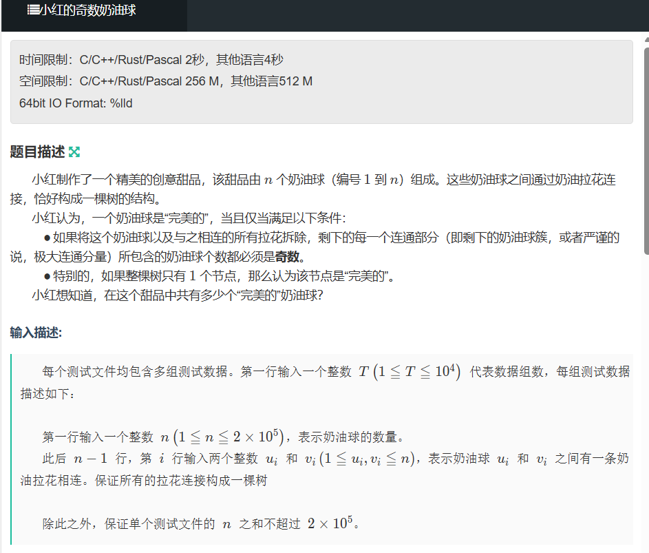The image size is (649, 553).
Task: Click the 空间限制 line showing 256 M
Action: pos(166,81)
